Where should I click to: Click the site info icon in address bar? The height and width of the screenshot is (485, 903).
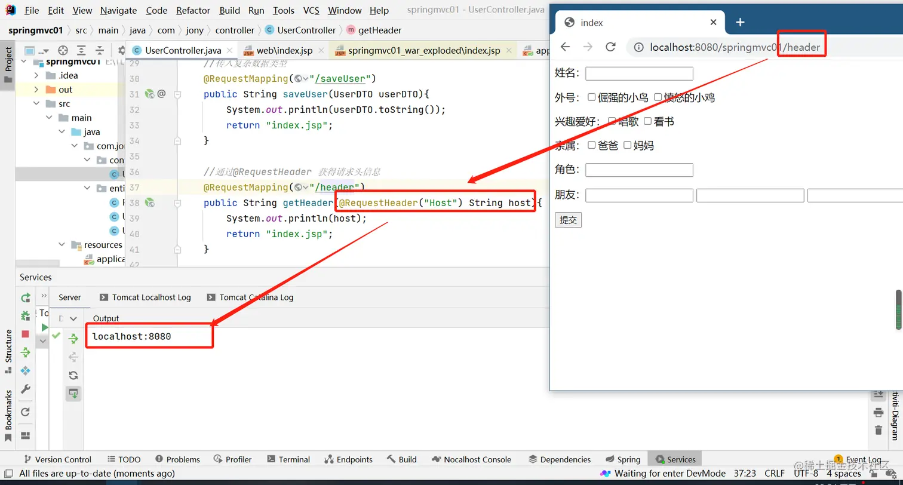(638, 47)
